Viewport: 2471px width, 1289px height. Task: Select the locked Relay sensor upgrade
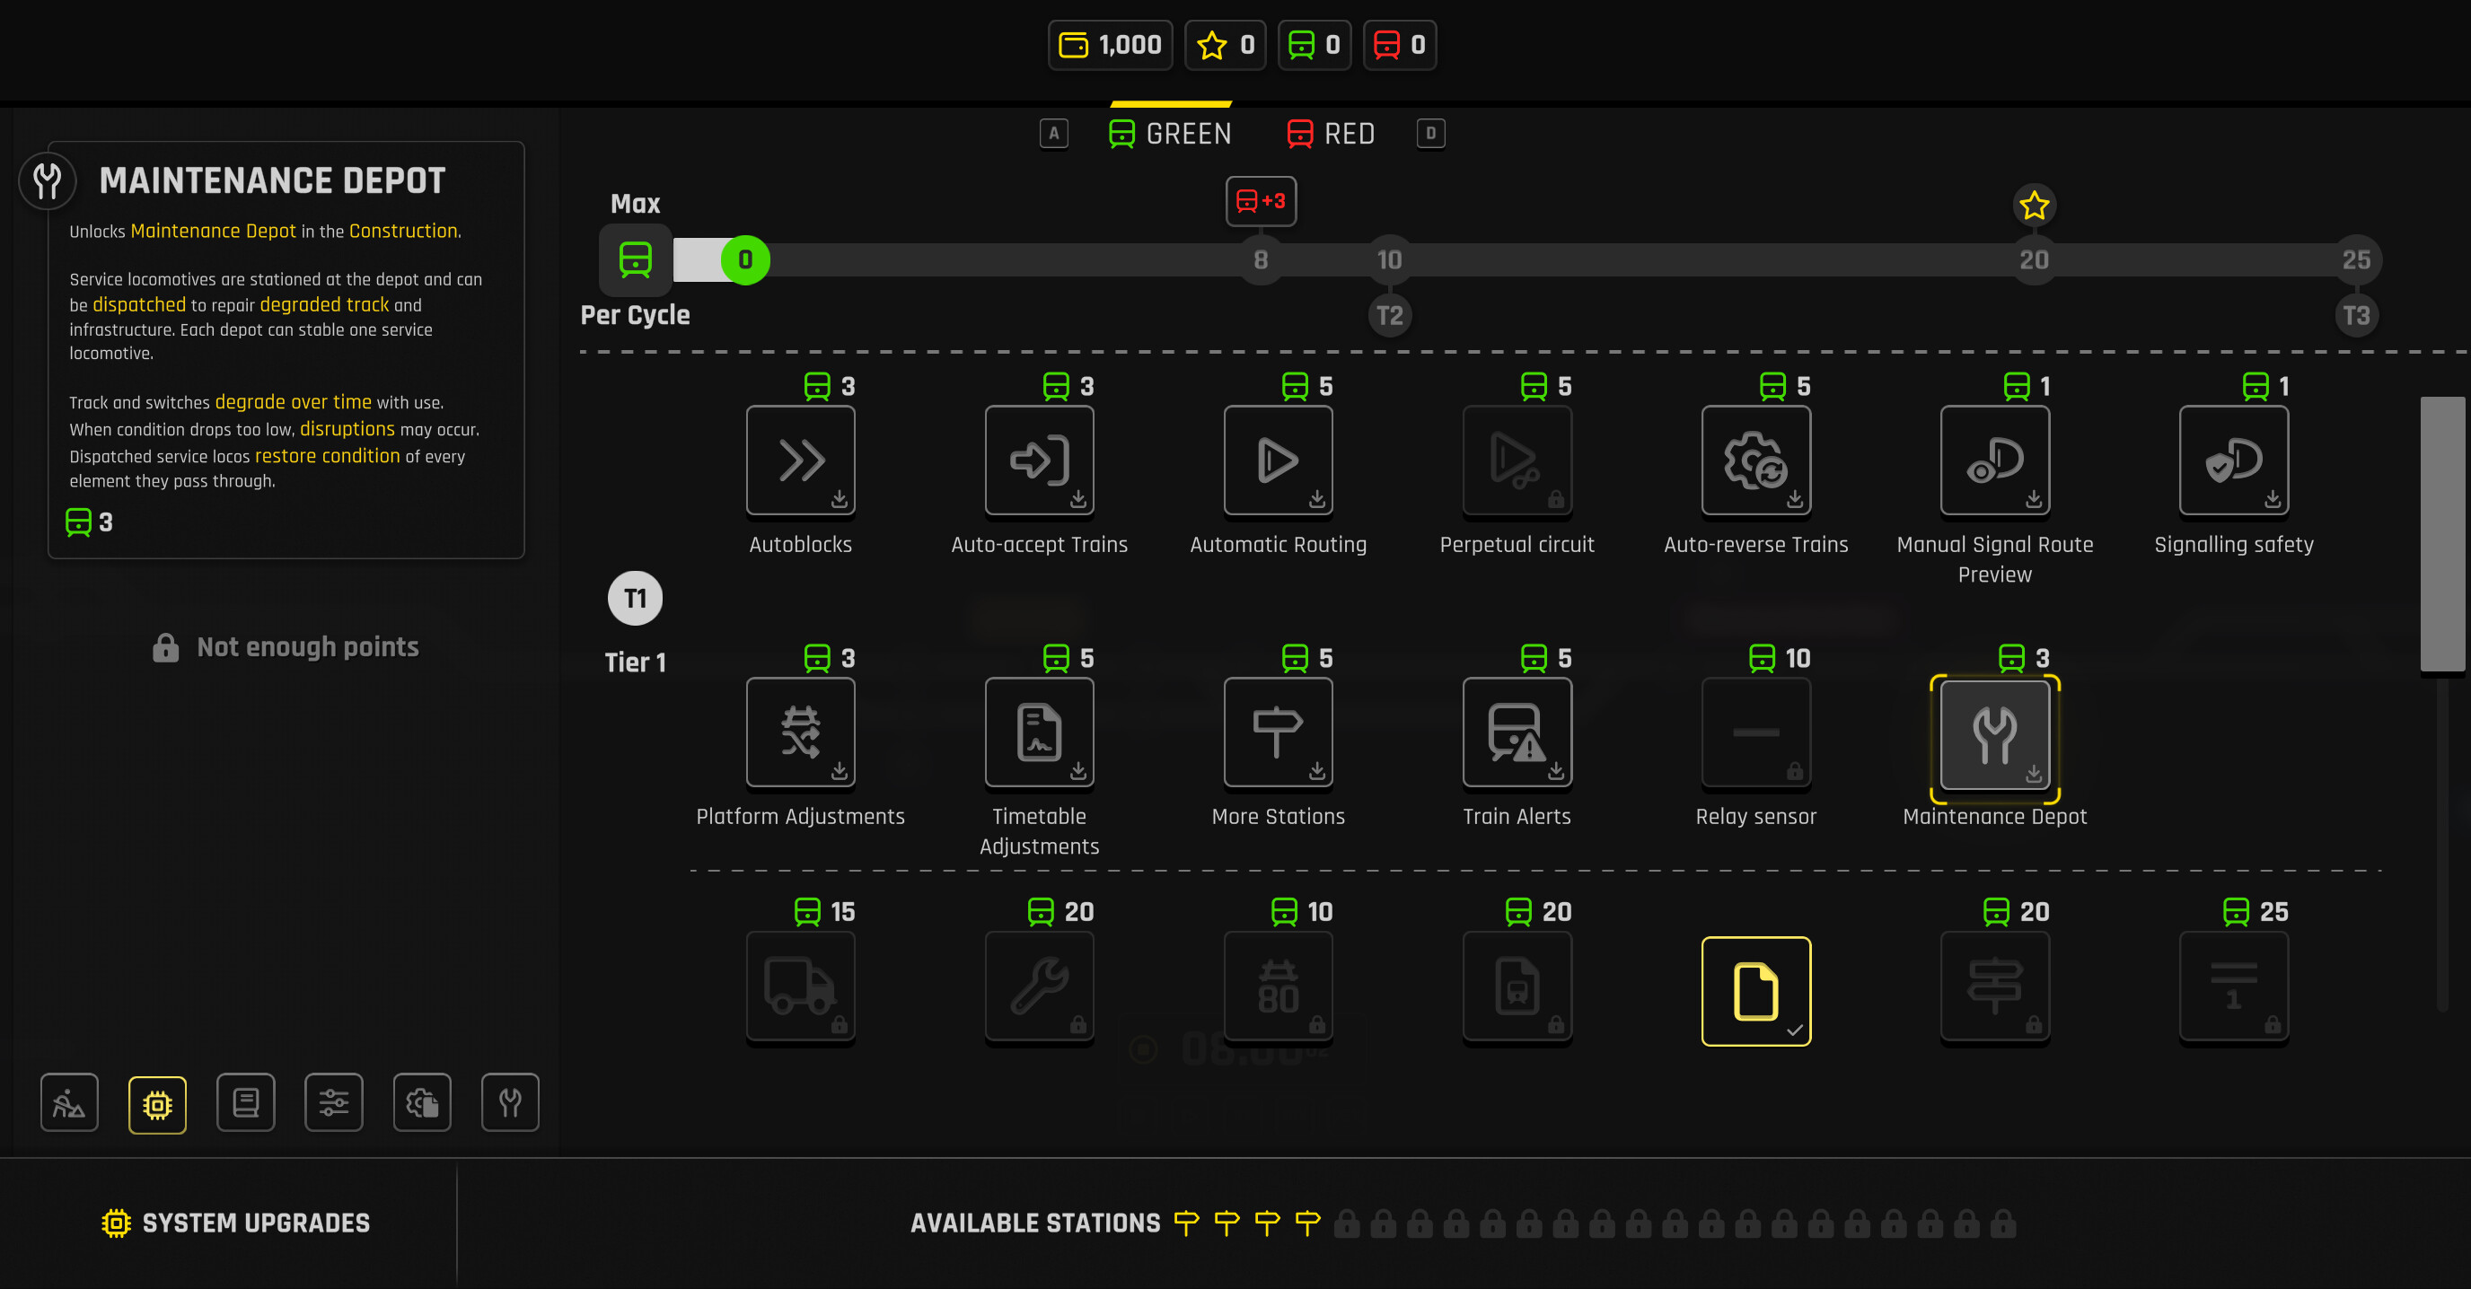[x=1755, y=732]
